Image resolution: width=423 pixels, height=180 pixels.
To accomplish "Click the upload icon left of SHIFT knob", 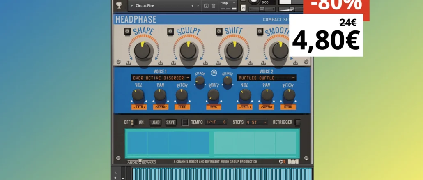I will tap(219, 62).
